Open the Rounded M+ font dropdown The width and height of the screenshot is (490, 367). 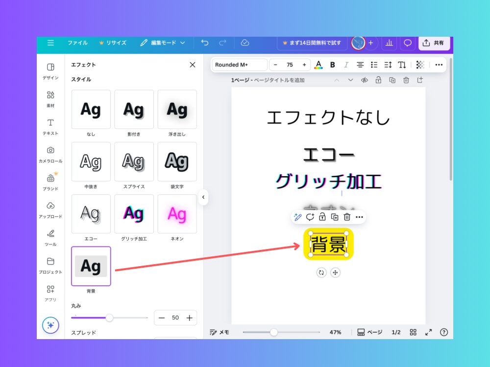tap(240, 65)
